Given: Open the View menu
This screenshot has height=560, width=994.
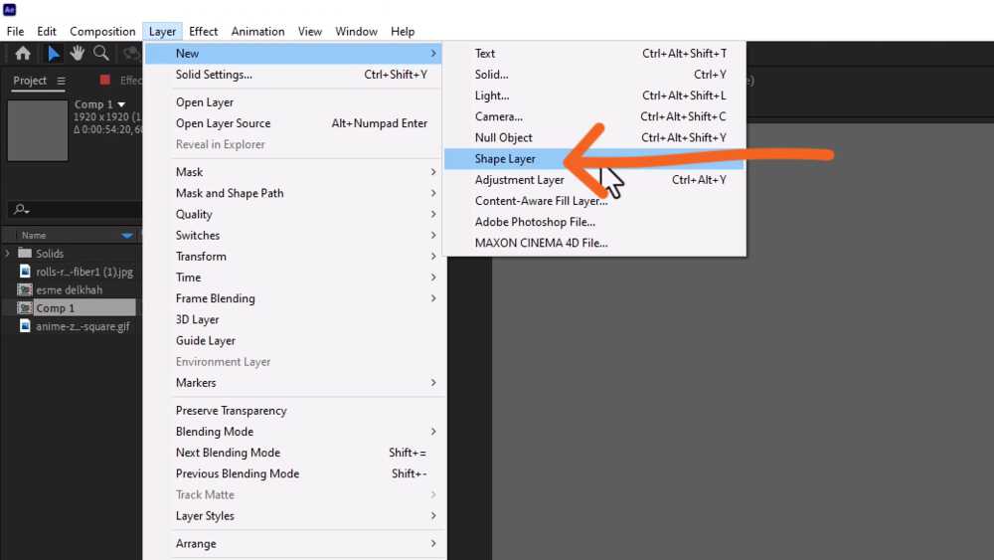Looking at the screenshot, I should click(310, 31).
